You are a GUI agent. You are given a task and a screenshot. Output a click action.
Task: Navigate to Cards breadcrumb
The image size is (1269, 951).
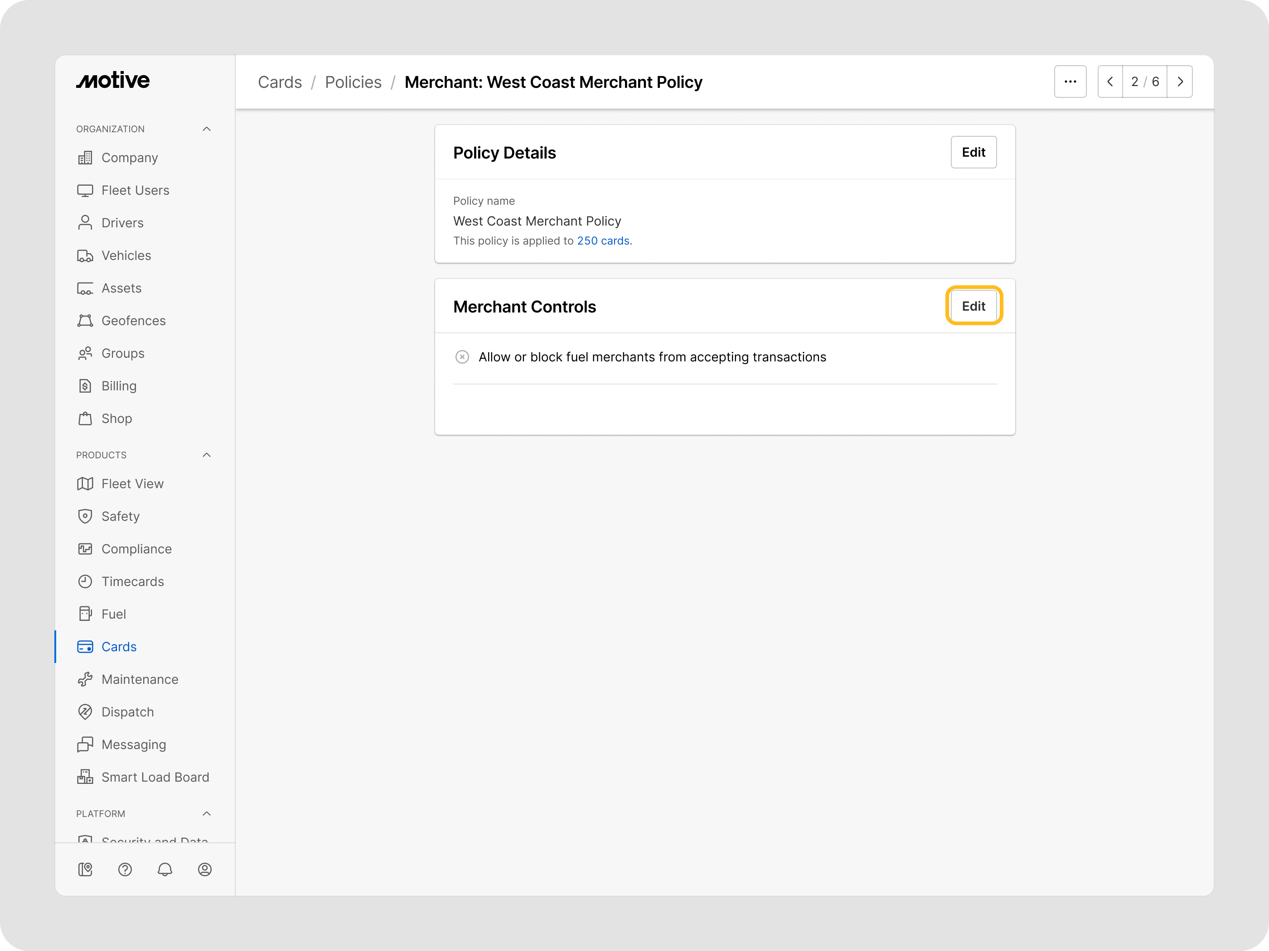click(x=279, y=82)
